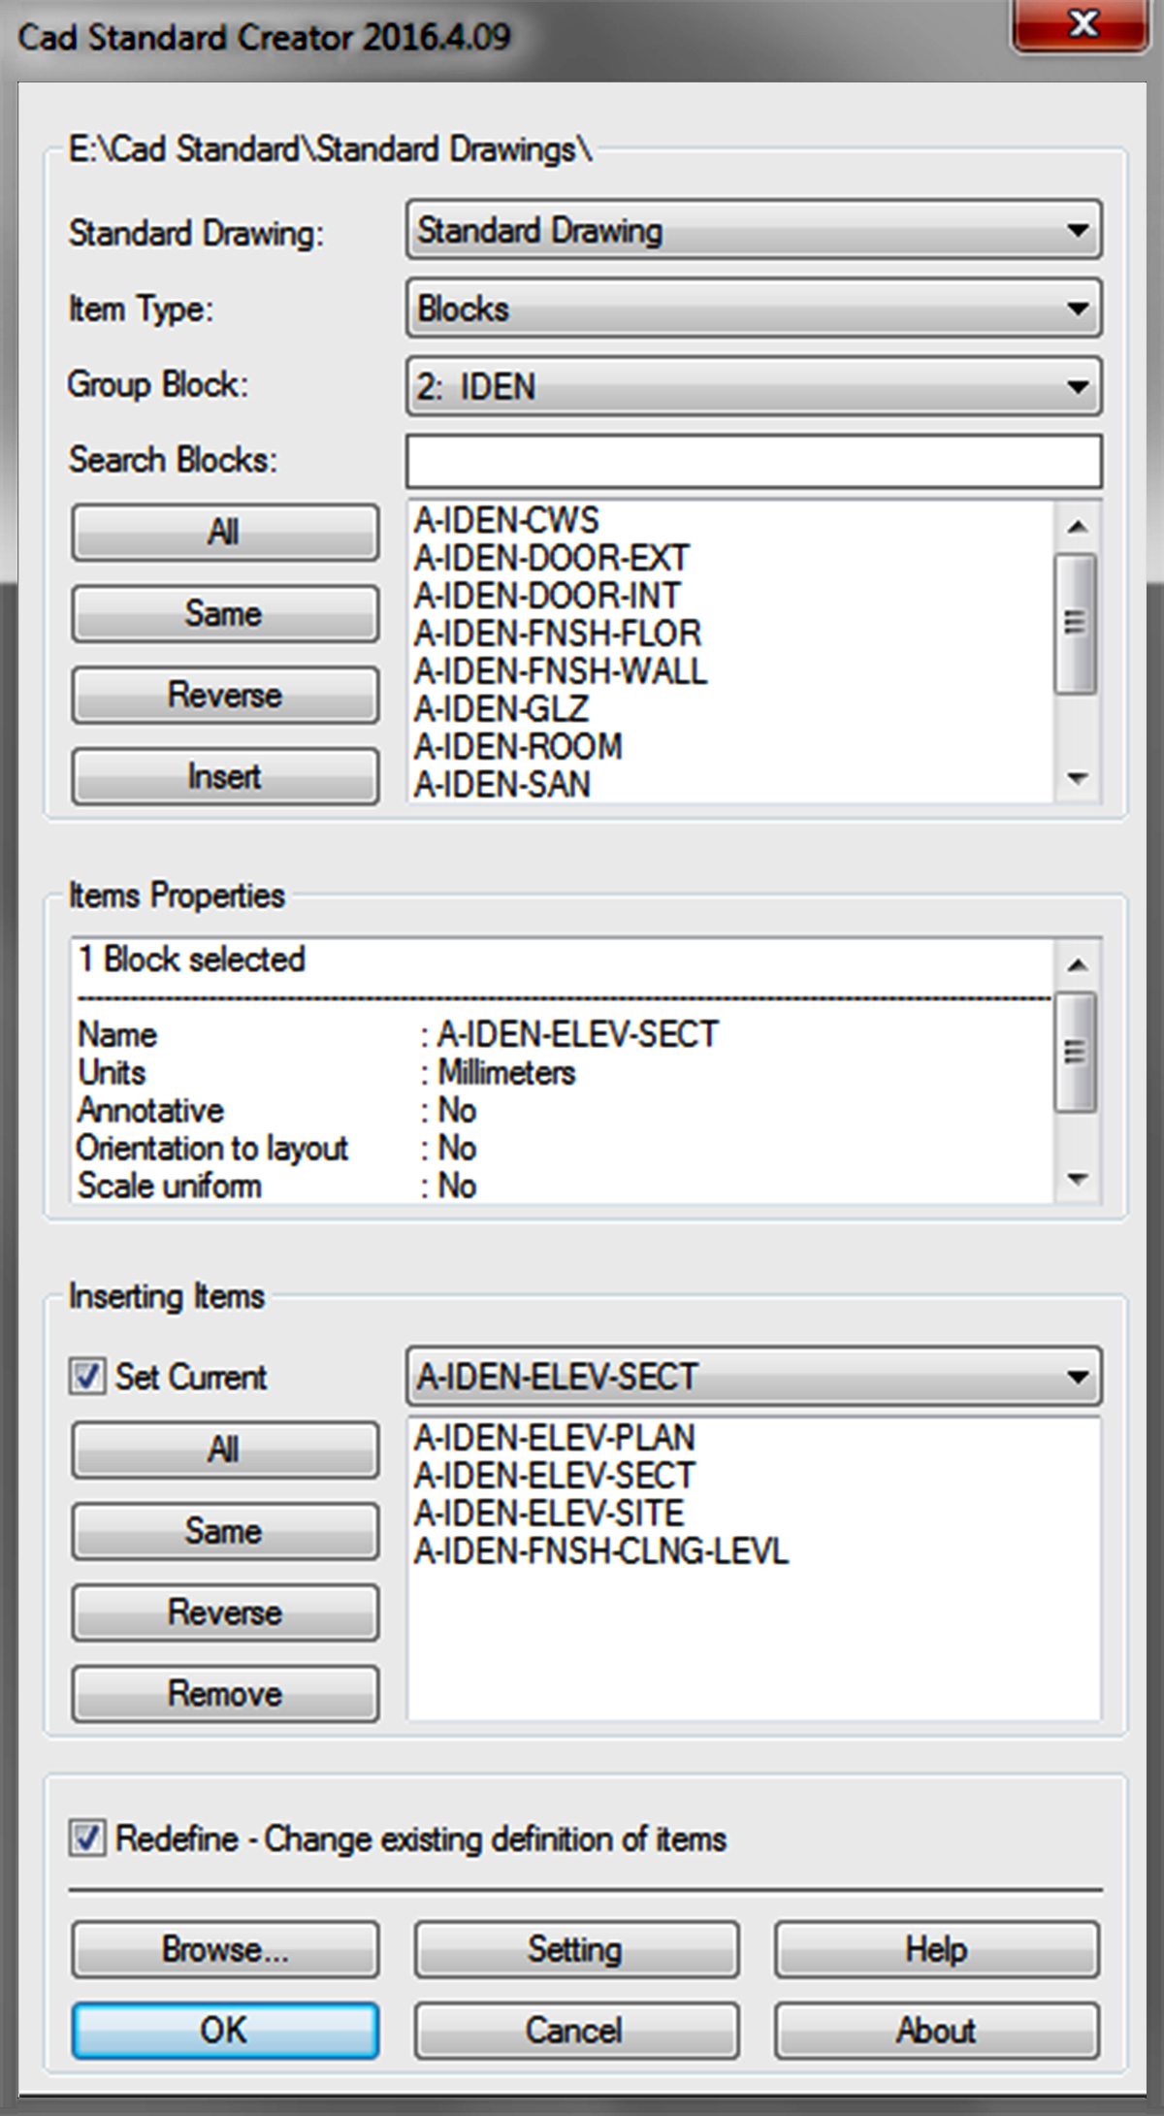The image size is (1164, 2116).
Task: Choose A-IDEN-FNSH-CLNG-LEVL in inserting items list
Action: coord(600,1550)
